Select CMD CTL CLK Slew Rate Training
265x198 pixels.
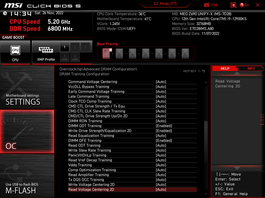132,111
